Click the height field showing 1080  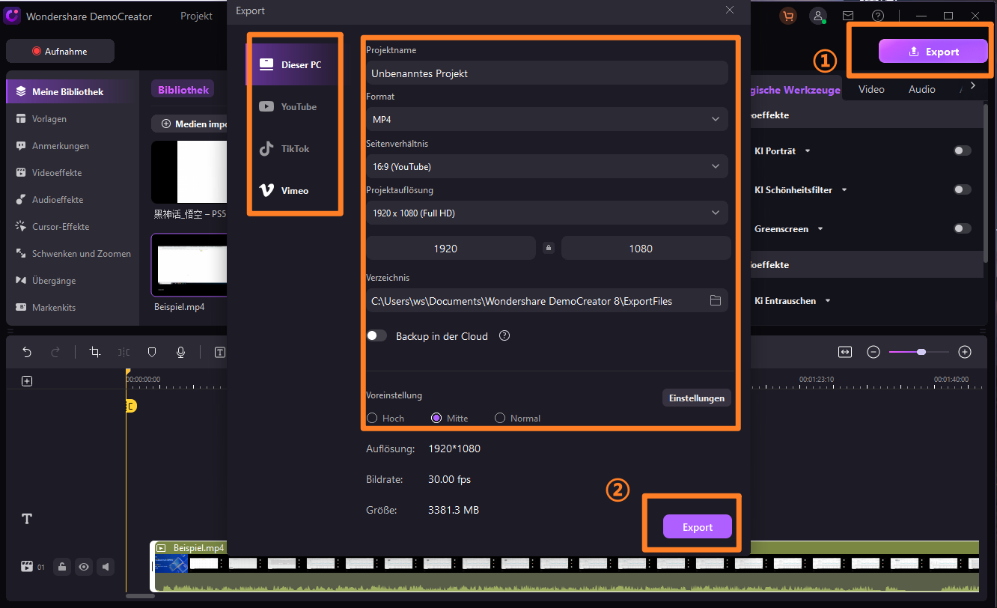pyautogui.click(x=646, y=248)
